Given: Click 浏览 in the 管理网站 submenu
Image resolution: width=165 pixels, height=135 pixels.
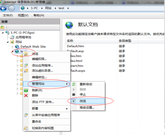Looking at the screenshot, I should point(88,101).
